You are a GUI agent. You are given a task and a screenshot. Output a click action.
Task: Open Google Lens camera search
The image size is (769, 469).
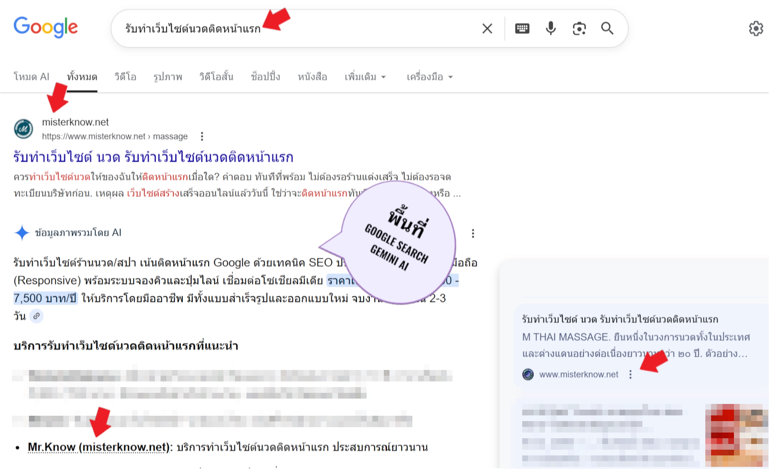579,29
